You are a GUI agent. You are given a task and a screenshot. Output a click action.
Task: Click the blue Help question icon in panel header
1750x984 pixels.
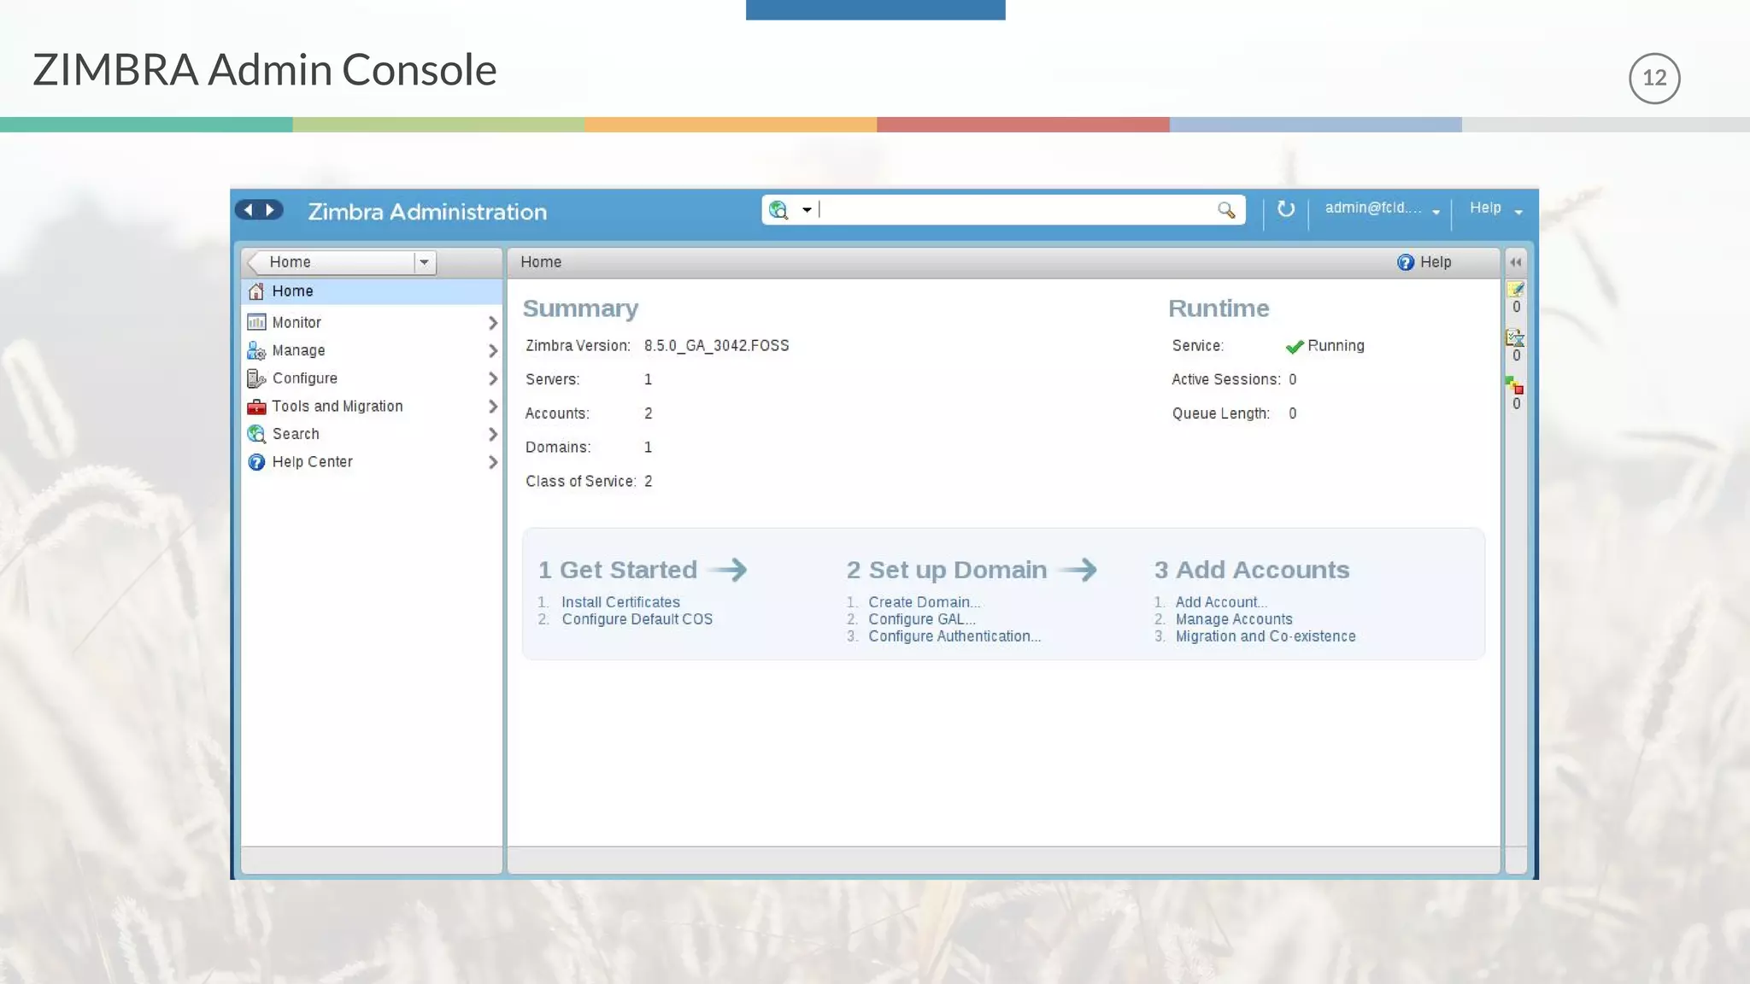(x=1405, y=262)
